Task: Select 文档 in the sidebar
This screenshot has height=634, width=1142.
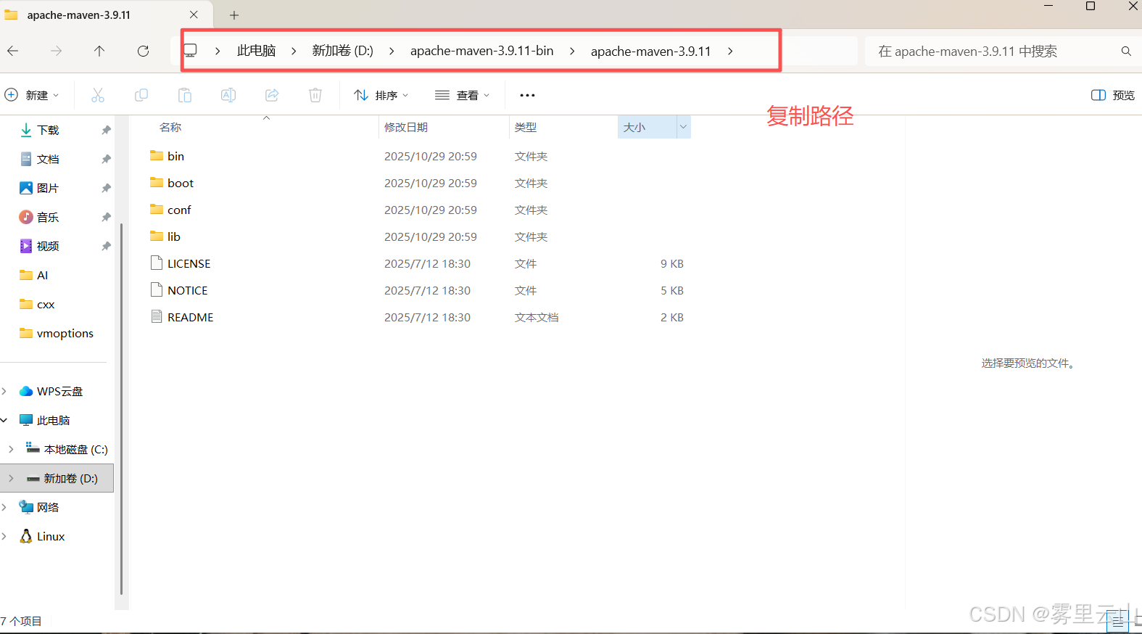Action: click(x=48, y=159)
